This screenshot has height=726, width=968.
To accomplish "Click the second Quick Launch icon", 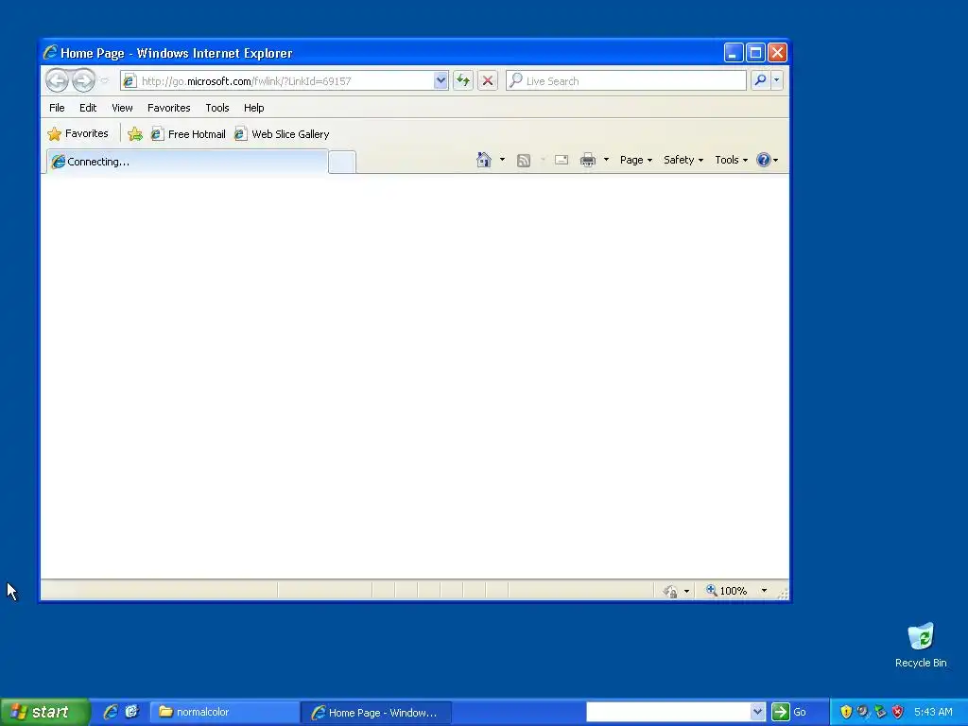I will [131, 712].
